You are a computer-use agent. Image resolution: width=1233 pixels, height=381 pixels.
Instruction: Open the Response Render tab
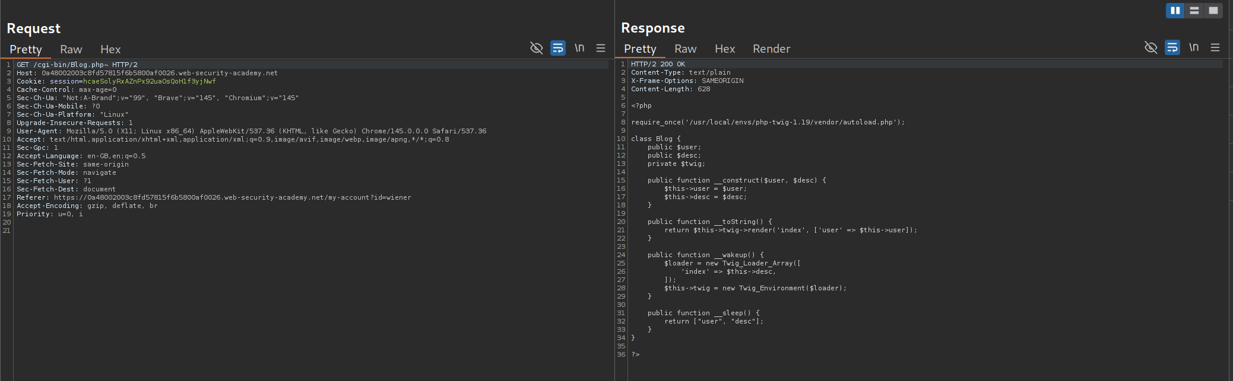(x=771, y=49)
